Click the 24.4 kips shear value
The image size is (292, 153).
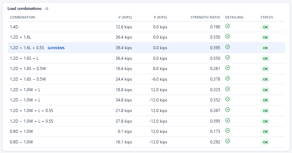124,79
